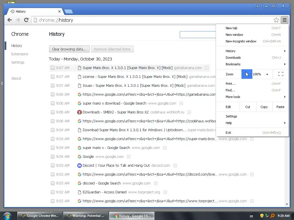Image resolution: width=294 pixels, height=220 pixels.
Task: Open dropdown next to discord.com entry
Action: click(175, 166)
